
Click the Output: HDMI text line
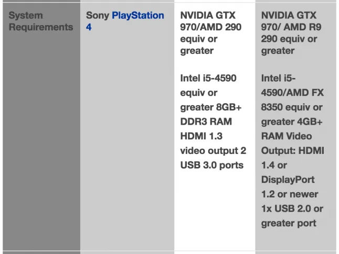pos(293,151)
